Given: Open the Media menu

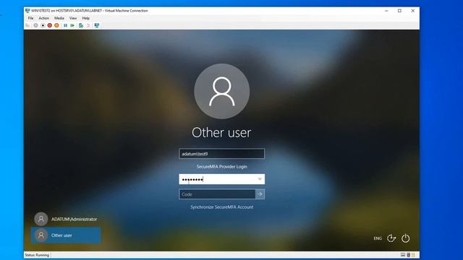Looking at the screenshot, I should pyautogui.click(x=59, y=18).
